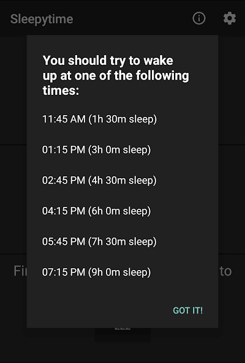The image size is (245, 363).
Task: Tap the partially hidden 'Fi' text
Action: pos(20,271)
